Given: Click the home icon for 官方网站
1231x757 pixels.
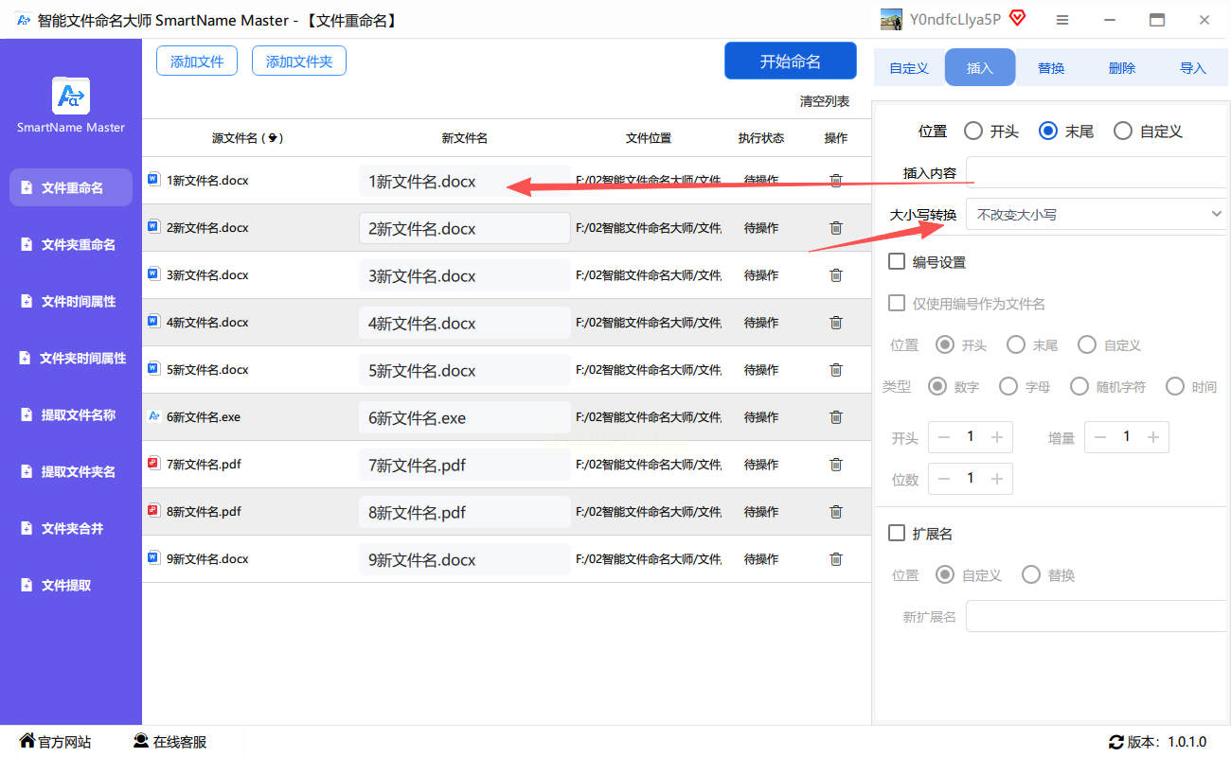Looking at the screenshot, I should [27, 741].
